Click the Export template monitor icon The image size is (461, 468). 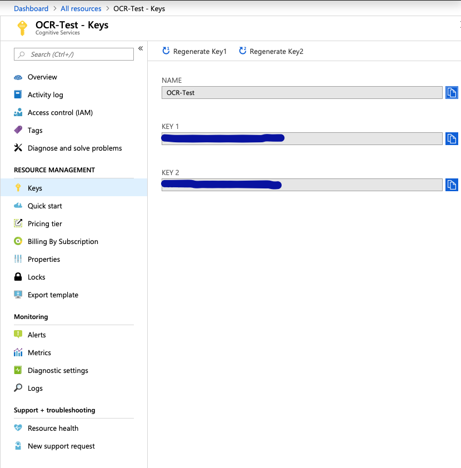pos(18,295)
